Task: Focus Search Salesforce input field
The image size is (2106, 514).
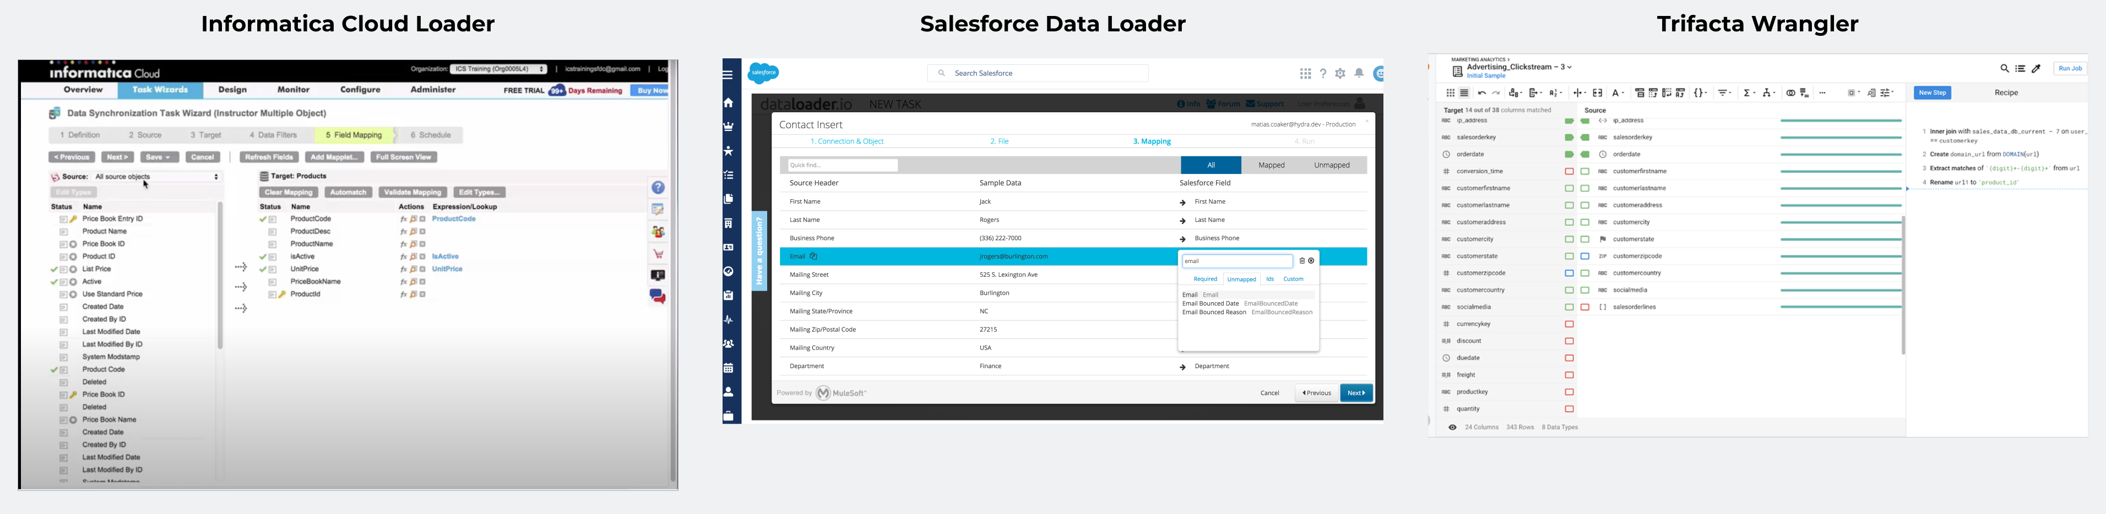Action: (1038, 74)
